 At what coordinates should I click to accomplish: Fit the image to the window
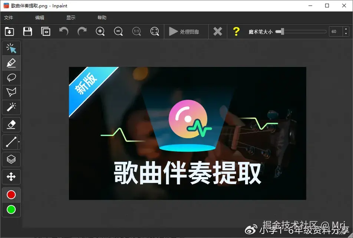155,31
